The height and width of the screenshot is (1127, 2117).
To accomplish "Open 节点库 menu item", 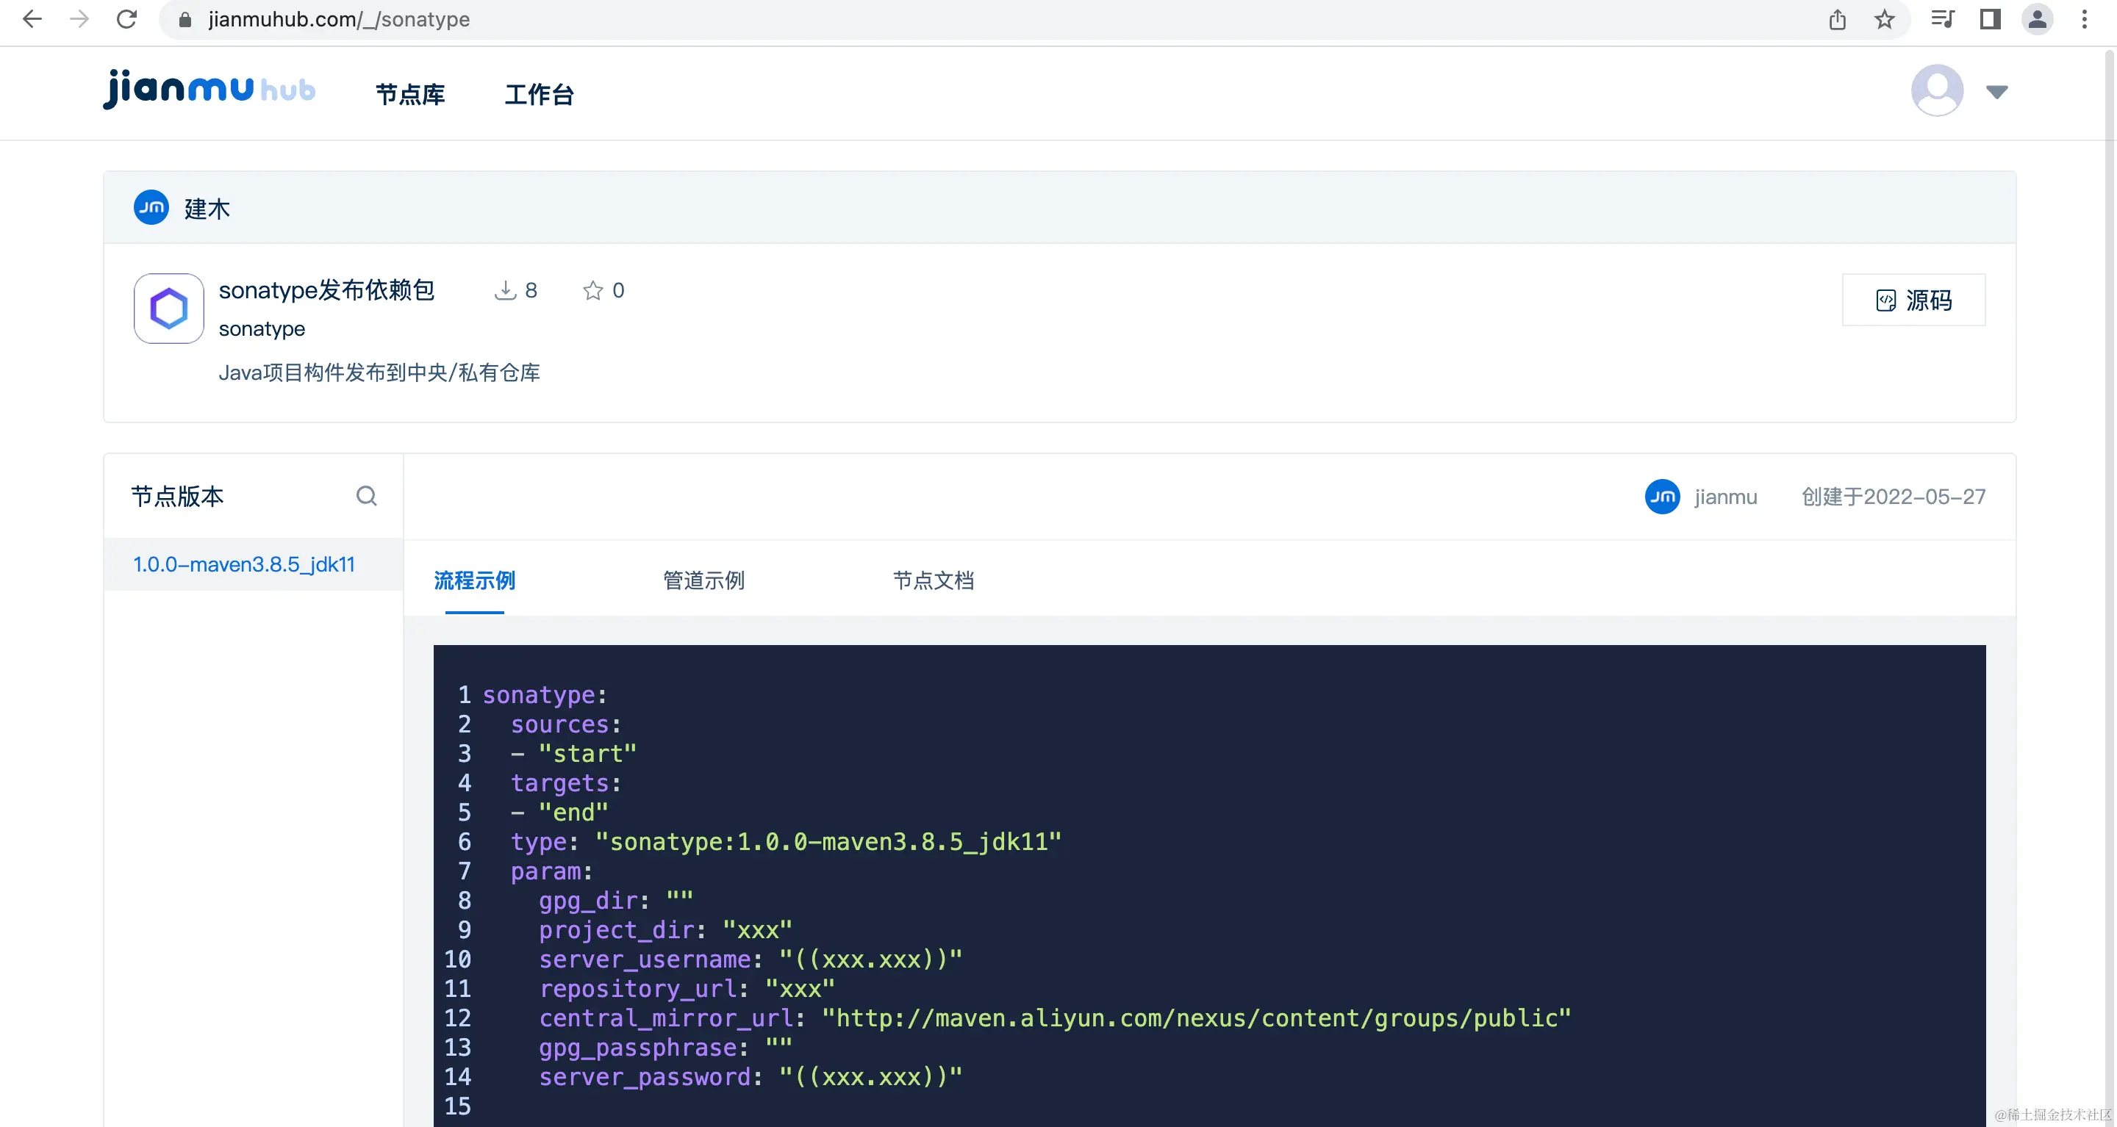I will click(410, 95).
